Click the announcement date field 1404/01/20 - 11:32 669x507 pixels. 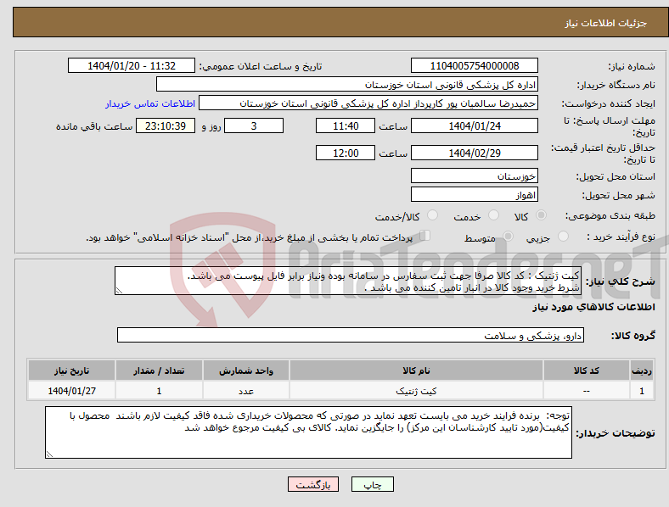(132, 65)
